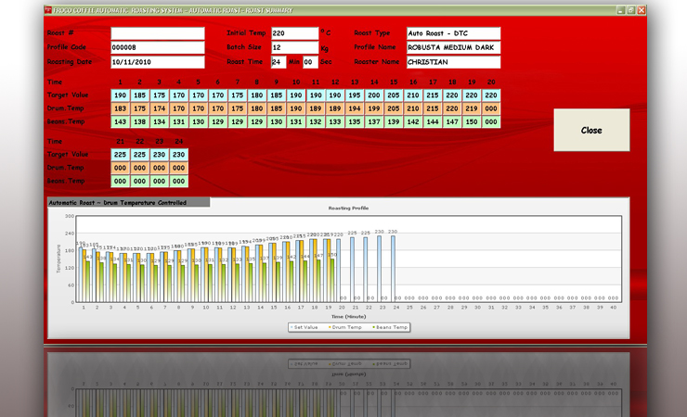This screenshot has height=417, width=687.
Task: Click the Roasting Profile chart title
Action: 348,208
